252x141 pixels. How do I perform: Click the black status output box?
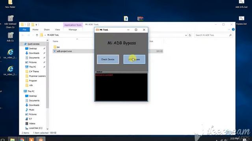coord(121,87)
